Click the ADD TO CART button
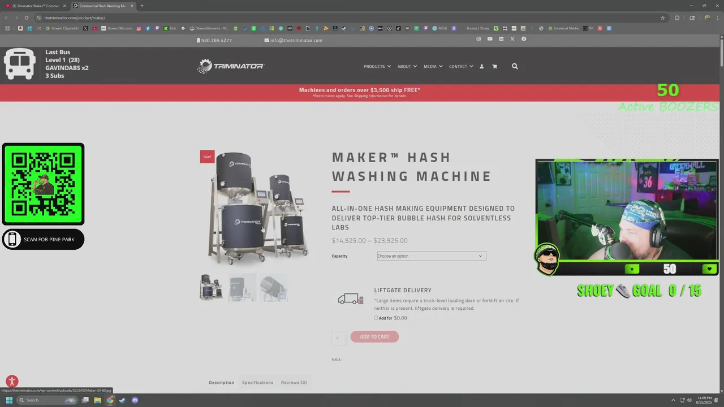Viewport: 724px width, 407px height. (374, 337)
